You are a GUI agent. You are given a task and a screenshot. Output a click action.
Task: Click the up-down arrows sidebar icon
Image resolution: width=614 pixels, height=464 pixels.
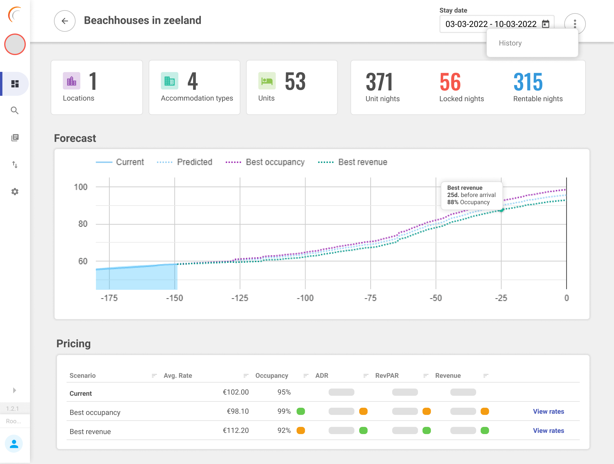pyautogui.click(x=15, y=165)
